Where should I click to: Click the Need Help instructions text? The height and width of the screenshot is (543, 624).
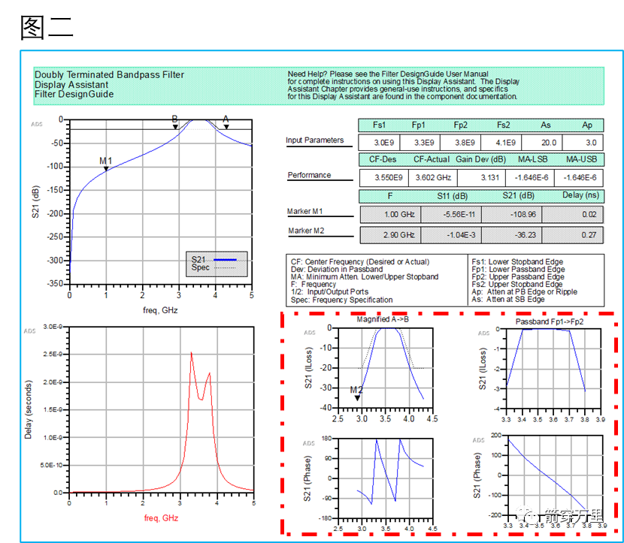[403, 85]
